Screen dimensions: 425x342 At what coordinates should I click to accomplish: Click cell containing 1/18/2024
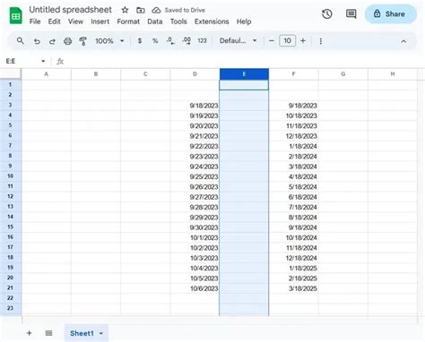pos(294,146)
